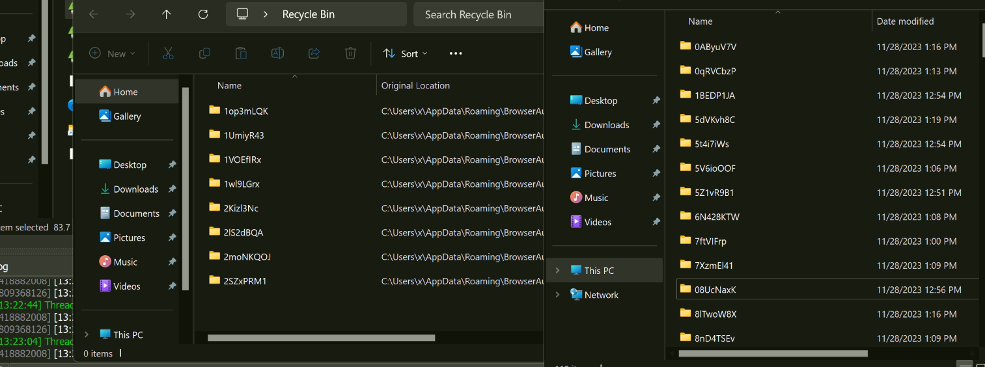Sort by Date modified column header
Image resolution: width=985 pixels, height=367 pixels.
click(x=905, y=21)
